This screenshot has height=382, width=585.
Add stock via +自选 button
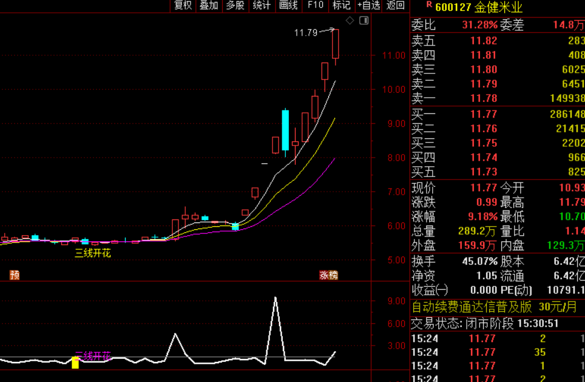[x=368, y=5]
